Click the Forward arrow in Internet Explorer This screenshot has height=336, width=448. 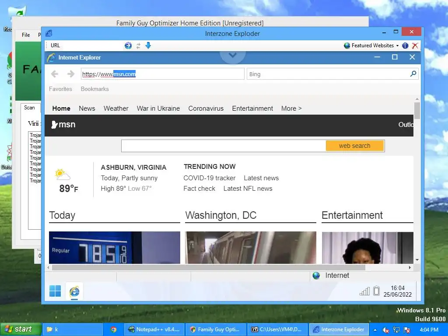pyautogui.click(x=70, y=74)
